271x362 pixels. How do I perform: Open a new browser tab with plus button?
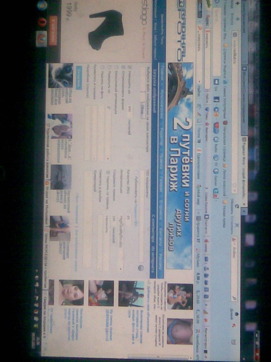243,211
